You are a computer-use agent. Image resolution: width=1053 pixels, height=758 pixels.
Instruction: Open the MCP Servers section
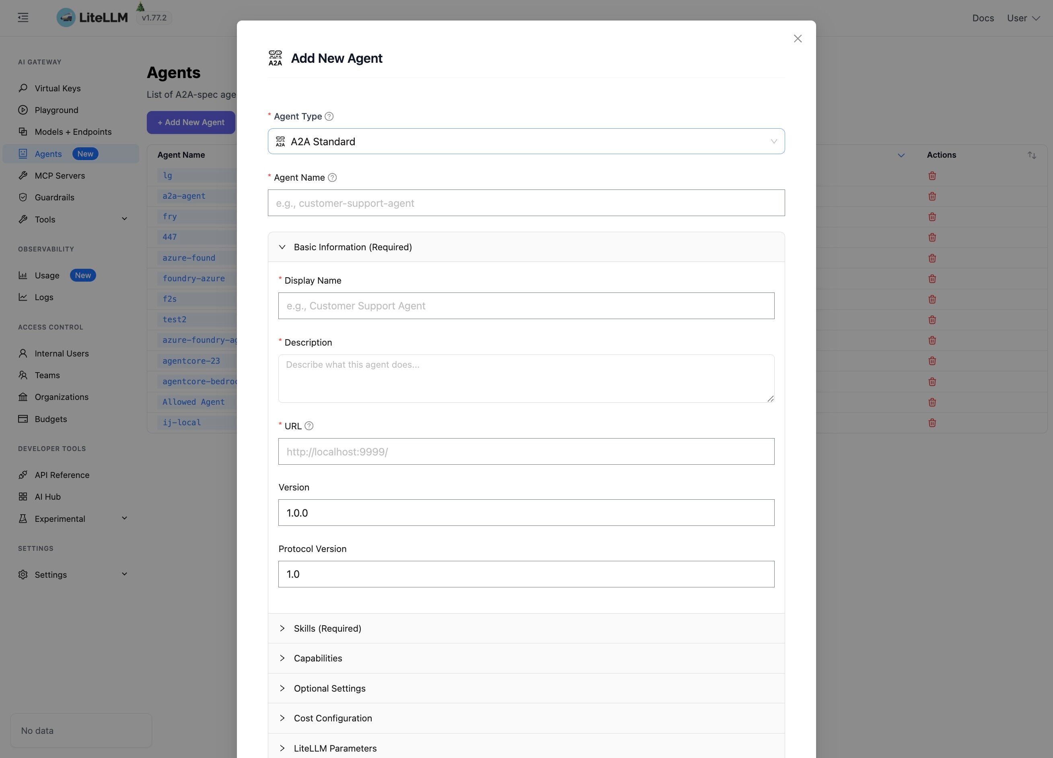point(60,175)
